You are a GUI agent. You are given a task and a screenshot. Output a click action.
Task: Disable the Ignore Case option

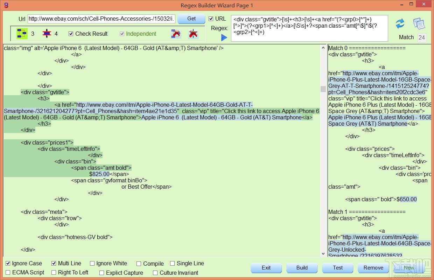[x=8, y=263]
